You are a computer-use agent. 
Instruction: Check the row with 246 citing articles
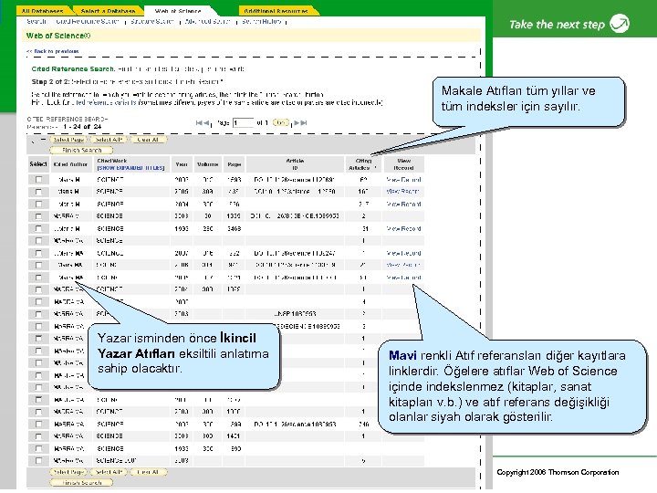[38, 424]
